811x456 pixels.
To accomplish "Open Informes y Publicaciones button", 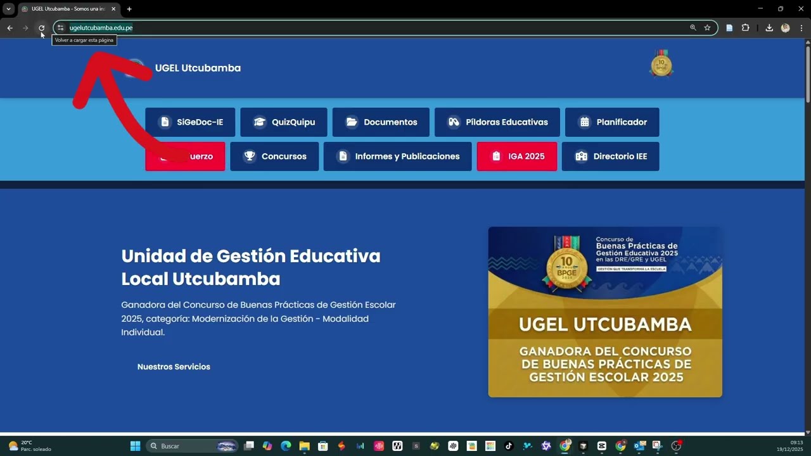I will coord(397,156).
